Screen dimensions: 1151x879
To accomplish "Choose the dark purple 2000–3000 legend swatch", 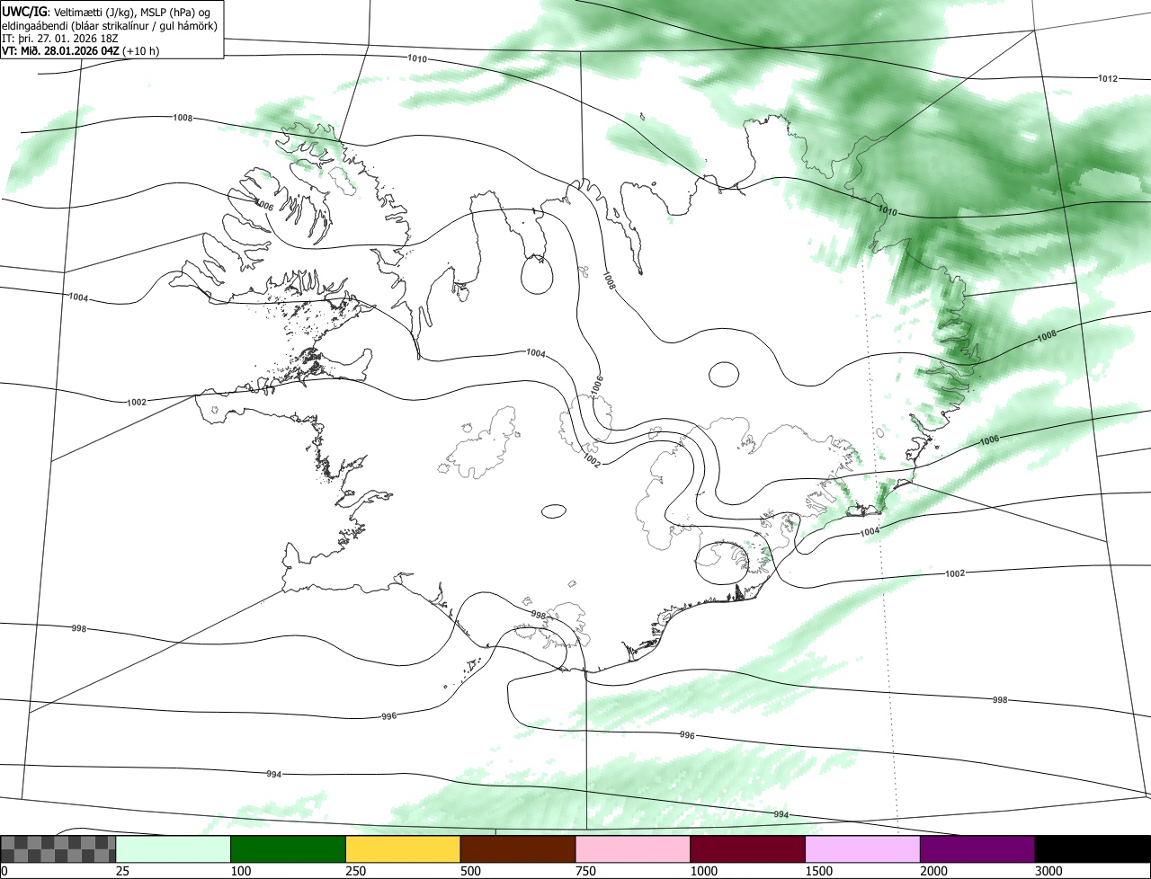I will [x=977, y=849].
